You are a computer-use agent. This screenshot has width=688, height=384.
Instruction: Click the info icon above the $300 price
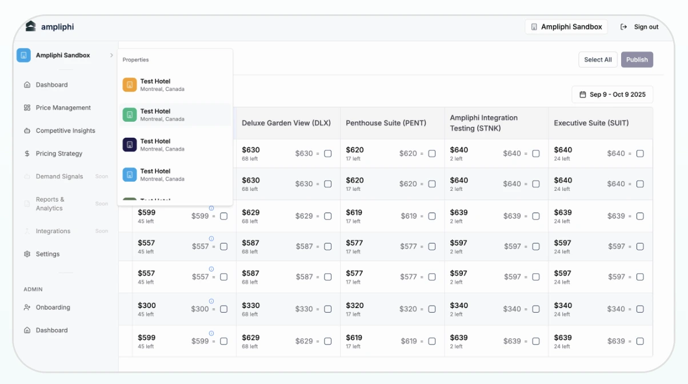(212, 300)
